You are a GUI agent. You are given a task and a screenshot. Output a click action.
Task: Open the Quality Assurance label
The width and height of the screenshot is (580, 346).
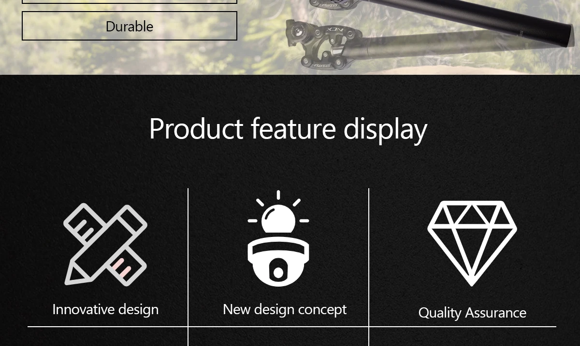tap(472, 313)
